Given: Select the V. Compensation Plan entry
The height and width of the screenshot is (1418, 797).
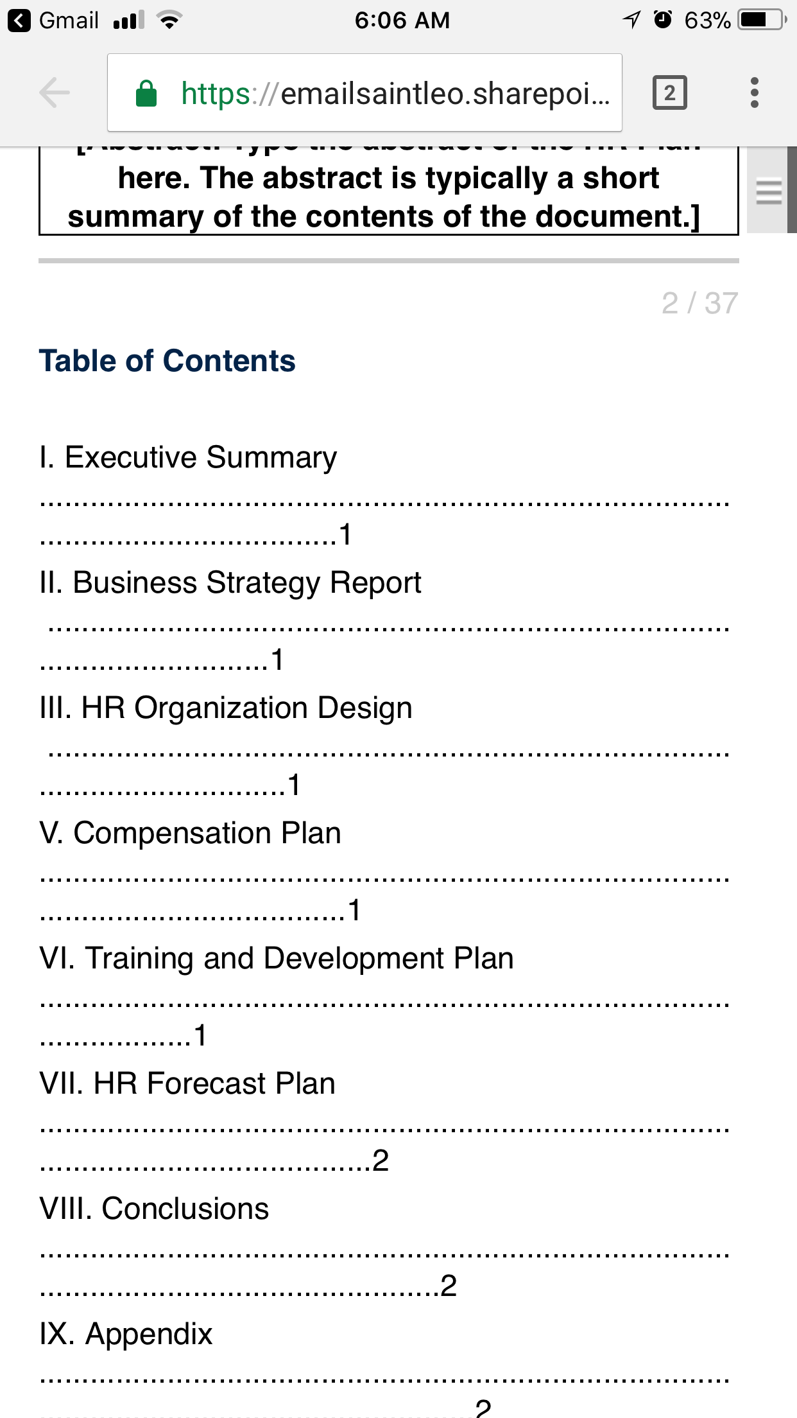Looking at the screenshot, I should click(x=190, y=834).
